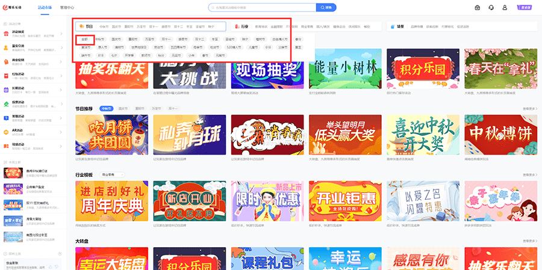
Task: Open the 吃月饼共团圆 template thumbnail
Action: pyautogui.click(x=111, y=135)
